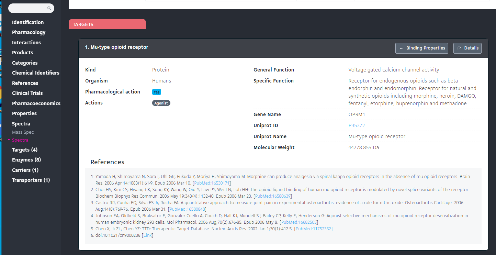Select Mass Spec sub-item under Spectra

(x=23, y=132)
